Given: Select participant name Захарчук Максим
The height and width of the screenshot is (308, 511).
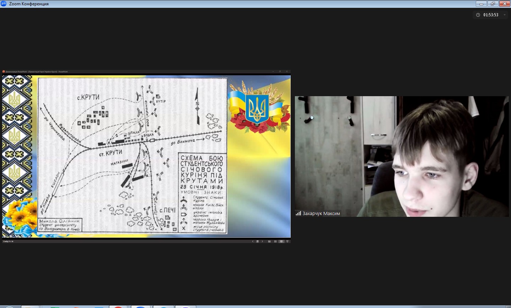Looking at the screenshot, I should [321, 213].
